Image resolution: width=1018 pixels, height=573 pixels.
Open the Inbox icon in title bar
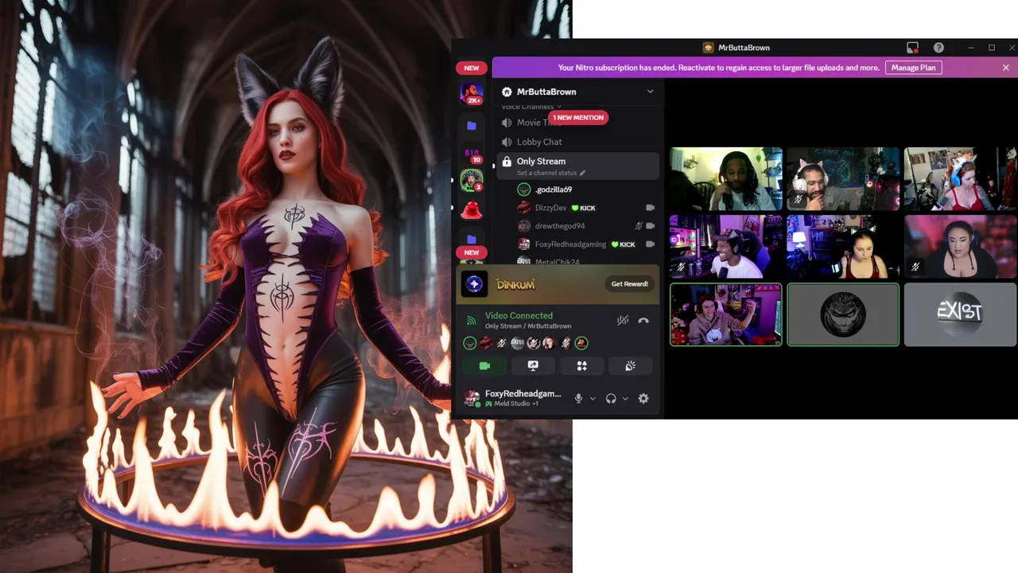[912, 48]
